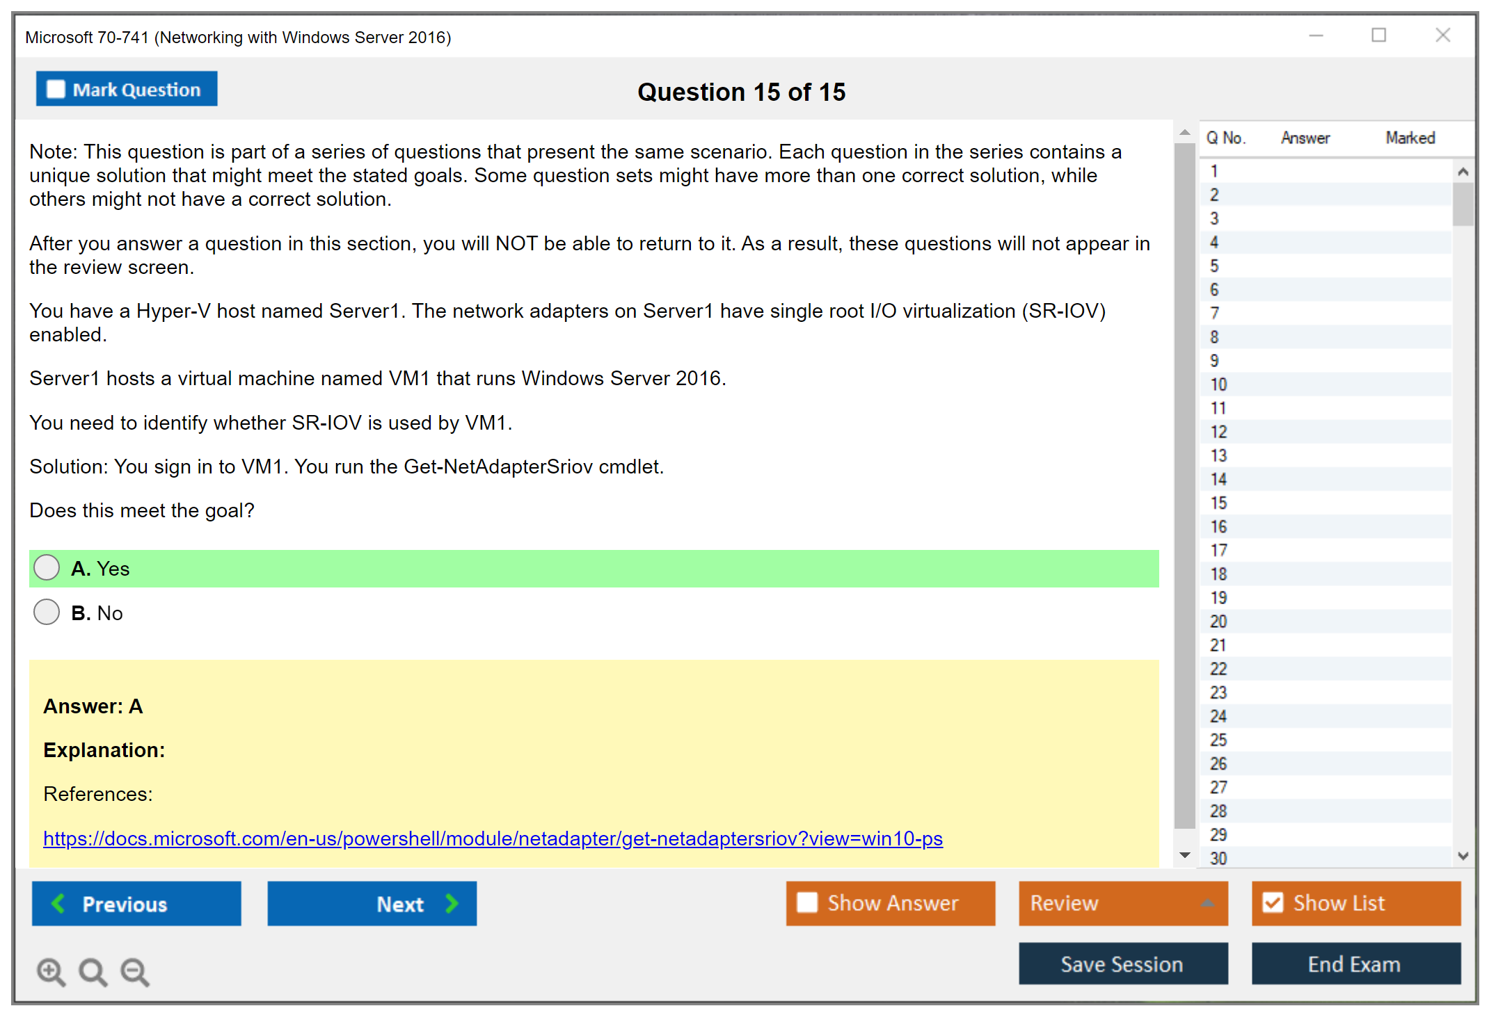Click the zoom in magnifier icon

tap(51, 971)
